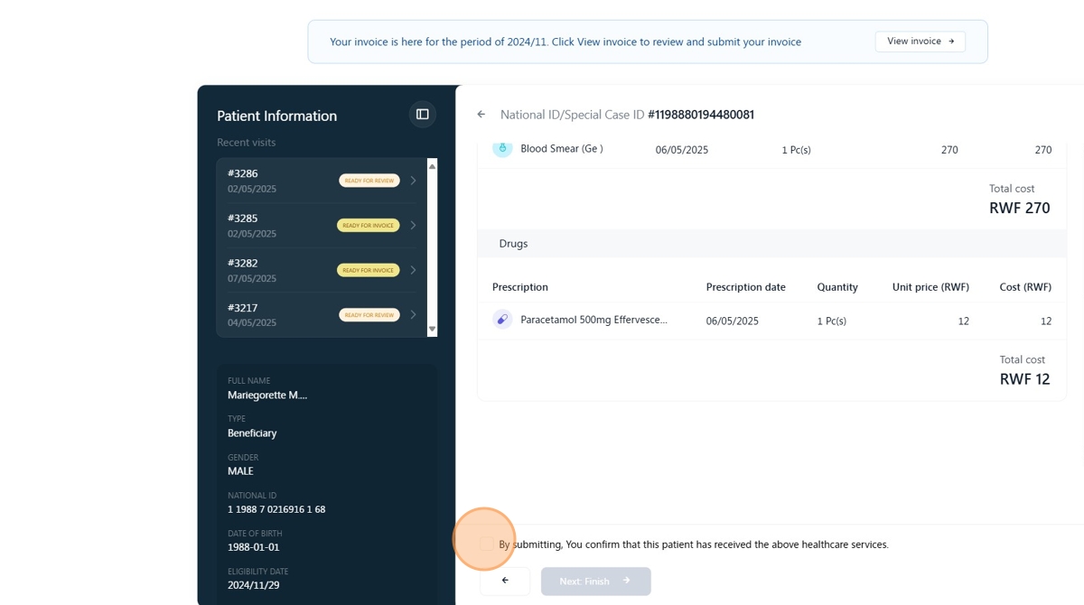1084x605 pixels.
Task: Click recent visits scrollbar up arrow
Action: (432, 166)
